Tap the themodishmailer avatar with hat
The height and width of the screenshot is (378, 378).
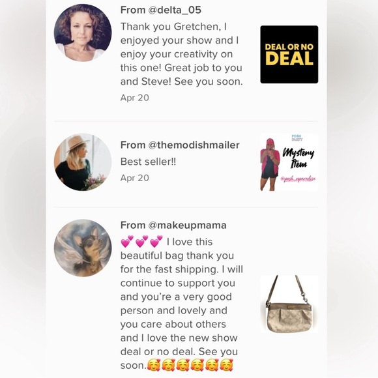(83, 162)
